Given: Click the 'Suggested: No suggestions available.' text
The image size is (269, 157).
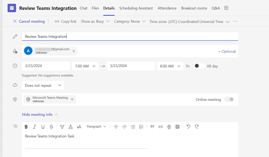Looking at the screenshot, I should click(48, 75).
